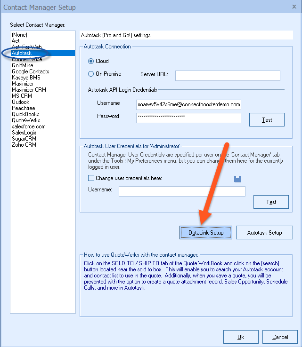Click the floppy disk save icon
This screenshot has height=347, width=302.
pyautogui.click(x=237, y=179)
